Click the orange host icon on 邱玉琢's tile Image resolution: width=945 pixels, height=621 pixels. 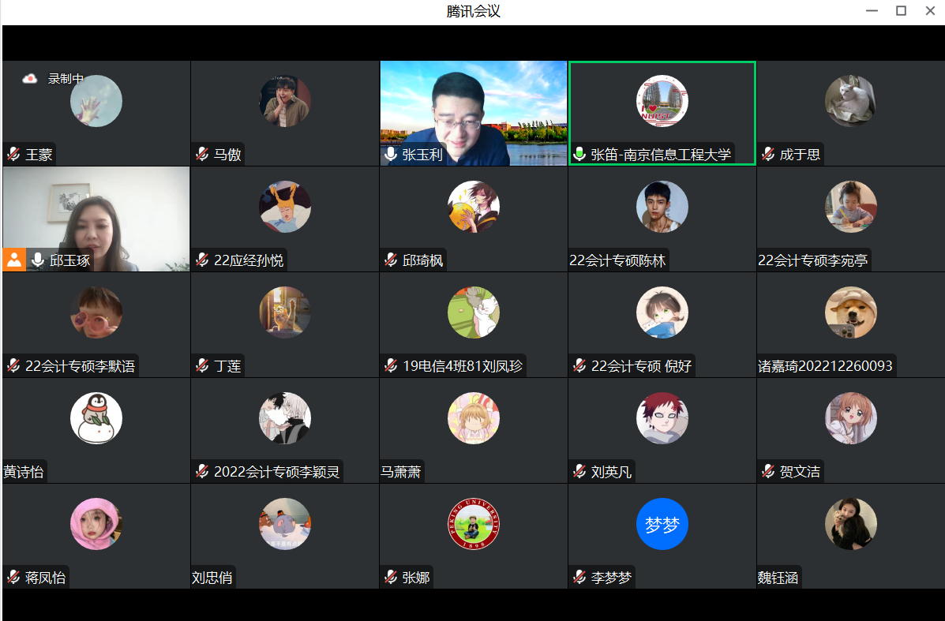pyautogui.click(x=14, y=260)
